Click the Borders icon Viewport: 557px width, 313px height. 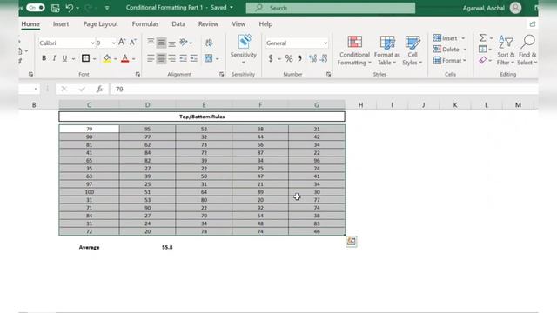tap(85, 58)
